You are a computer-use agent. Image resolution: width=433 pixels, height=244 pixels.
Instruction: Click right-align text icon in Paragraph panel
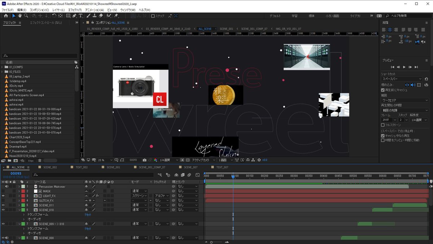pos(396,30)
